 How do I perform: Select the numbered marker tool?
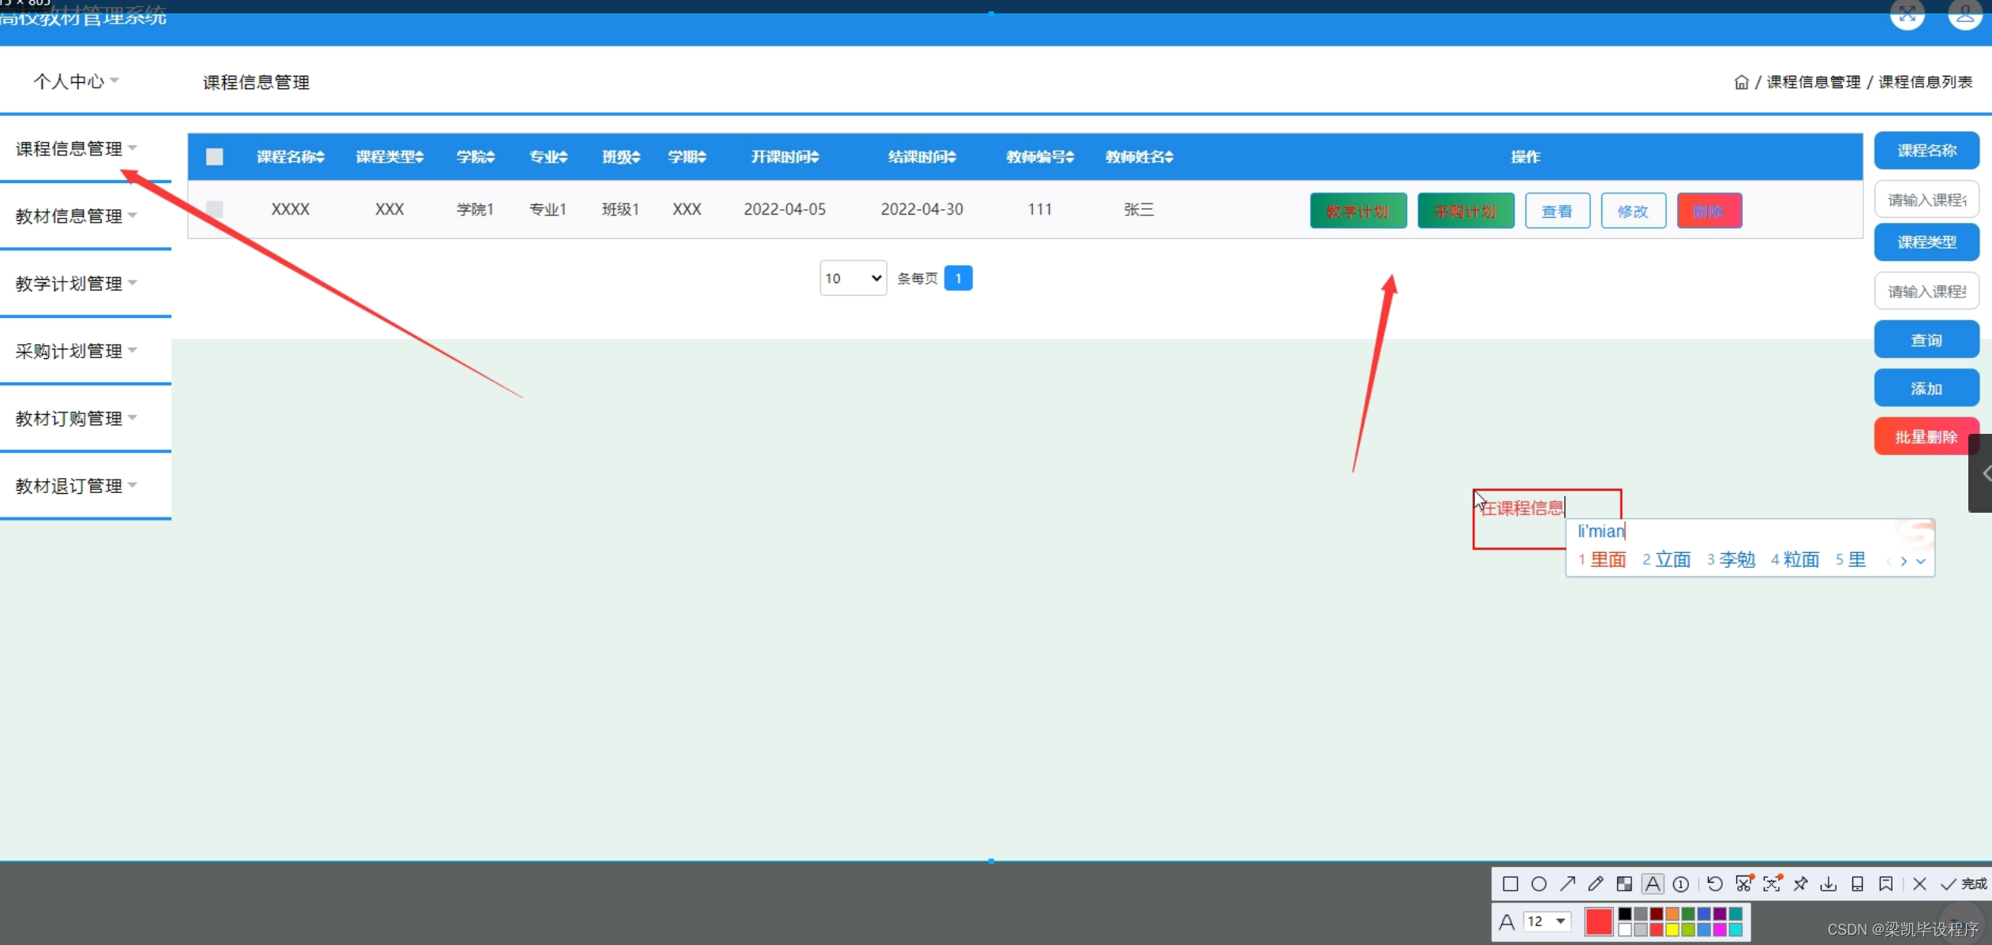pyautogui.click(x=1681, y=883)
